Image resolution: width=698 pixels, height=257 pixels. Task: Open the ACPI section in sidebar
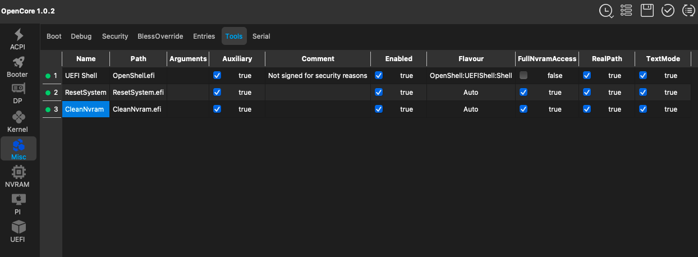coord(18,39)
